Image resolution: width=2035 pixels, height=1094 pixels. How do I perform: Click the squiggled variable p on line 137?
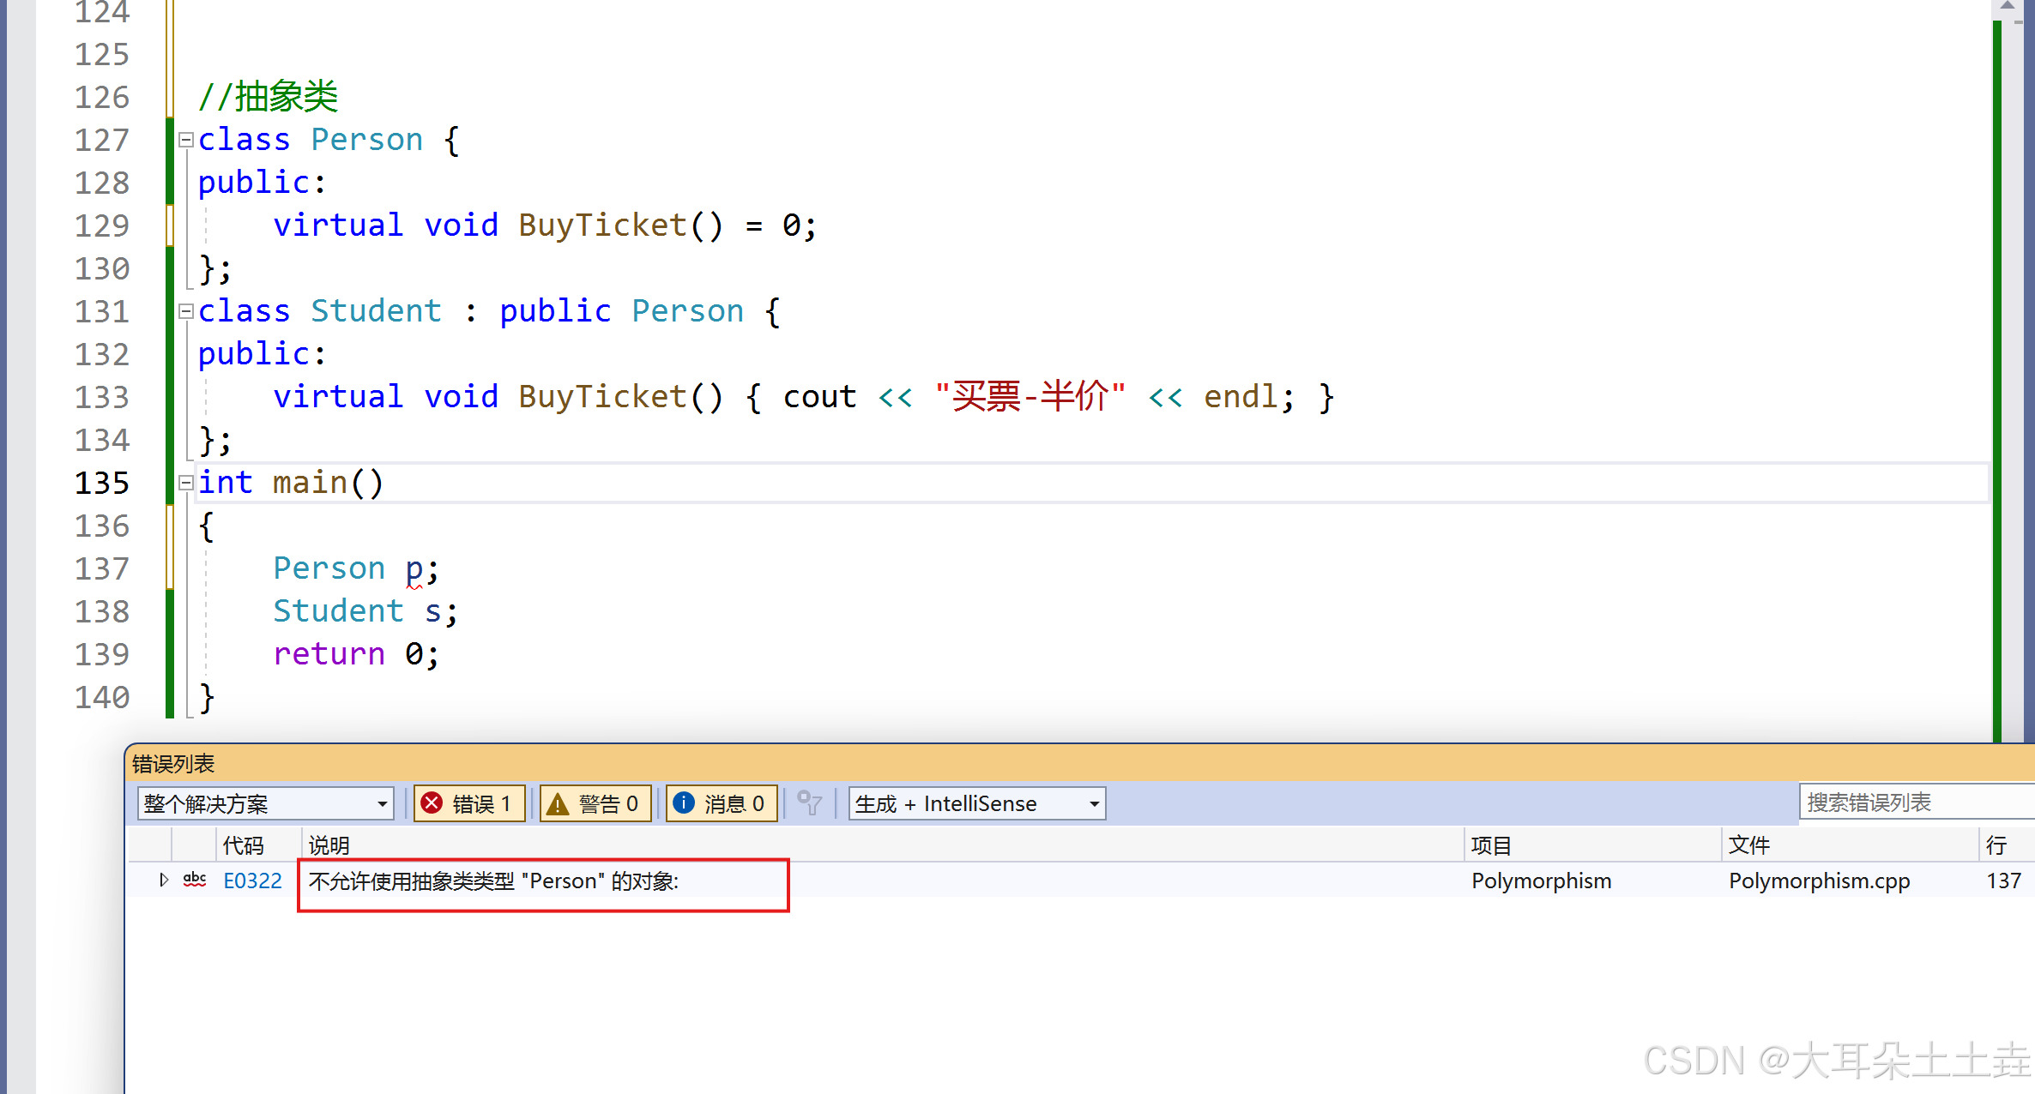(414, 569)
